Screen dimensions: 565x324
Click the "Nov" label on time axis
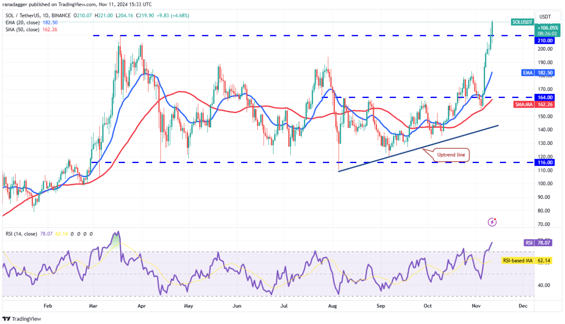(476, 305)
